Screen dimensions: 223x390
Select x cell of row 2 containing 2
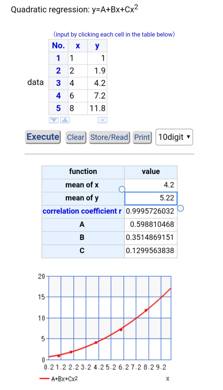(x=78, y=71)
